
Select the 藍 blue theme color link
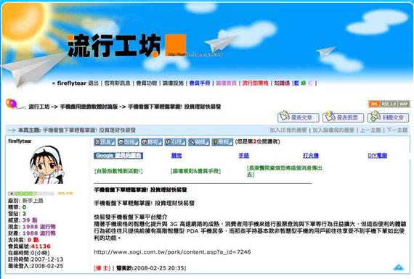point(296,83)
